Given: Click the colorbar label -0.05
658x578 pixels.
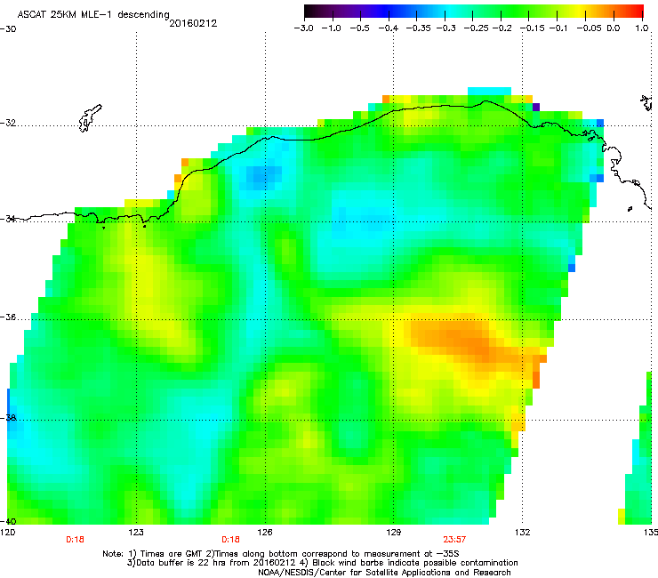Looking at the screenshot, I should 589,28.
